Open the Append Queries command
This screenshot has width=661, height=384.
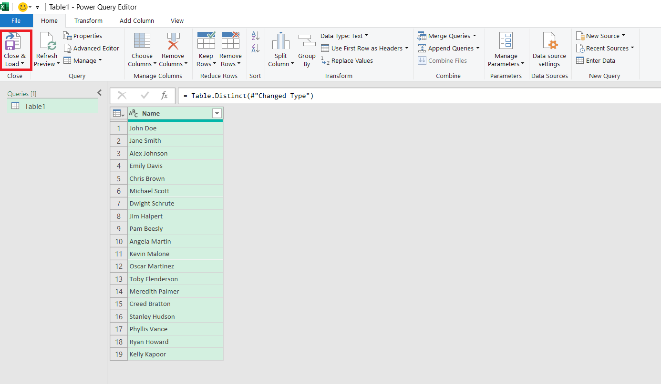click(x=448, y=48)
